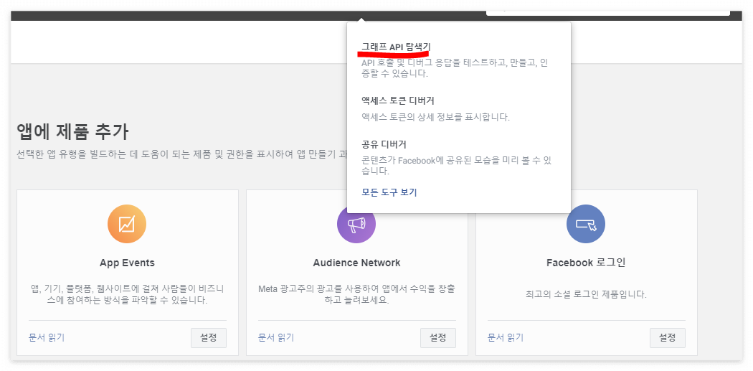Image resolution: width=753 pixels, height=371 pixels.
Task: Read docs link in Facebook 로그인 card
Action: click(x=506, y=337)
